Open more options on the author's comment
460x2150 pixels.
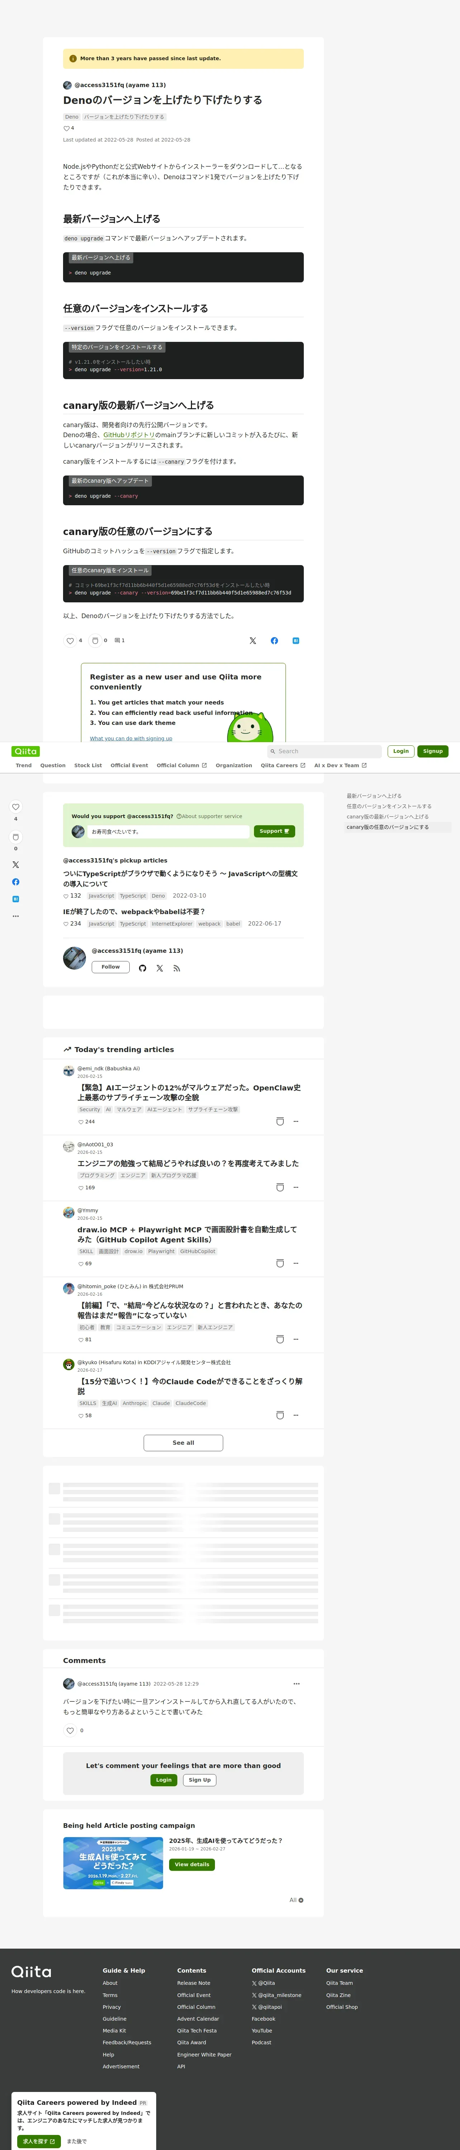[296, 1683]
